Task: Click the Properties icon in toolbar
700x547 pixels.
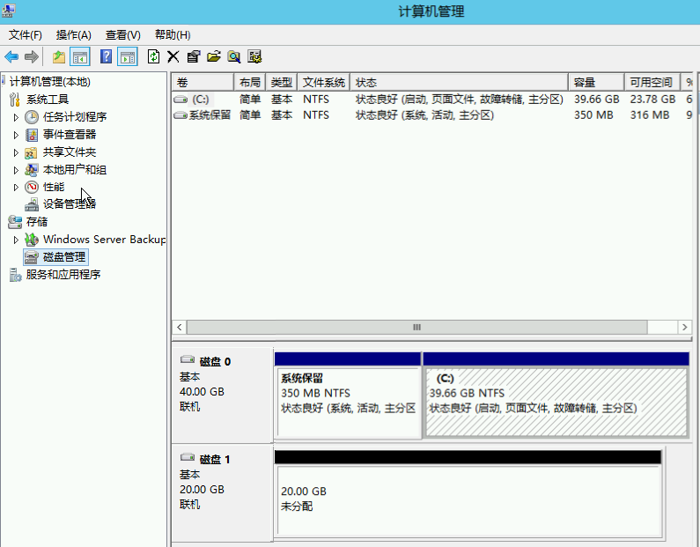Action: (193, 57)
